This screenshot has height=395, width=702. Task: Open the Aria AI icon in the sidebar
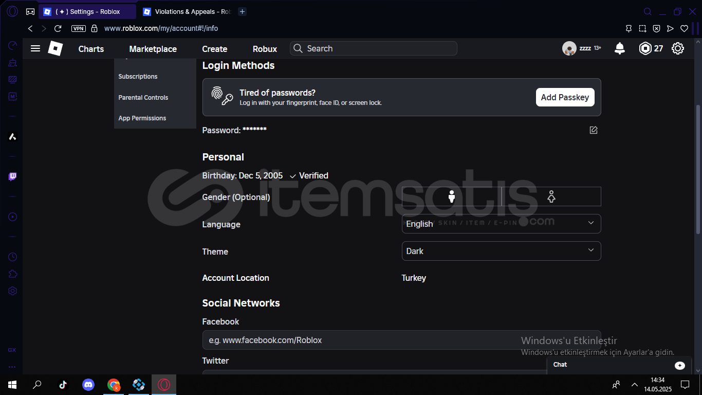tap(13, 137)
